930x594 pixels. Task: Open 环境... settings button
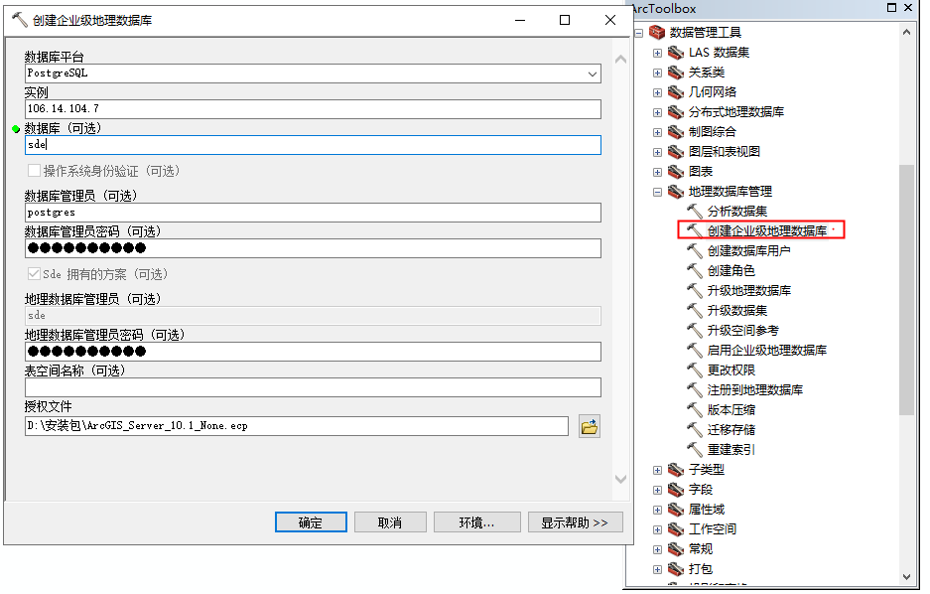476,522
